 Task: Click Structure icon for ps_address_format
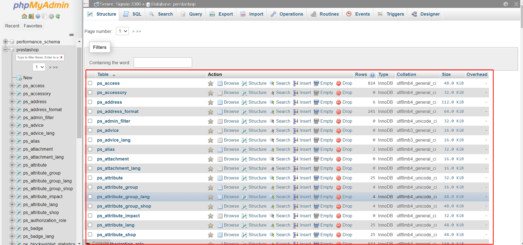click(244, 112)
